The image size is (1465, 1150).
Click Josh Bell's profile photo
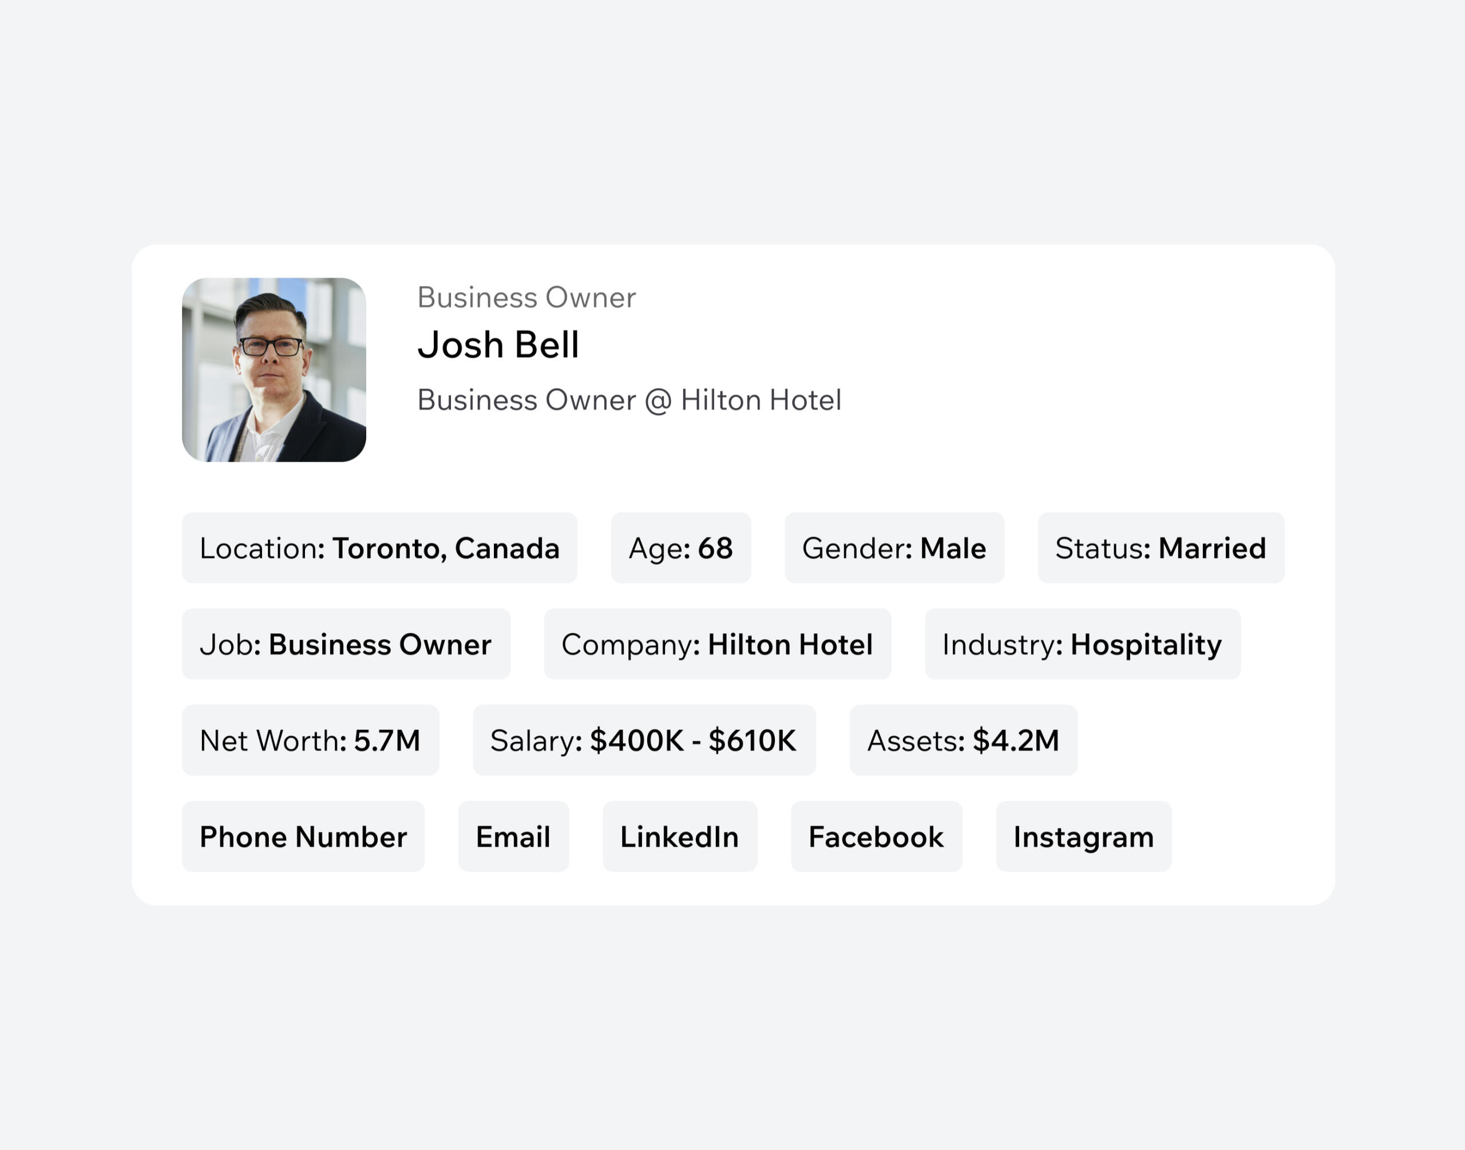pos(274,370)
